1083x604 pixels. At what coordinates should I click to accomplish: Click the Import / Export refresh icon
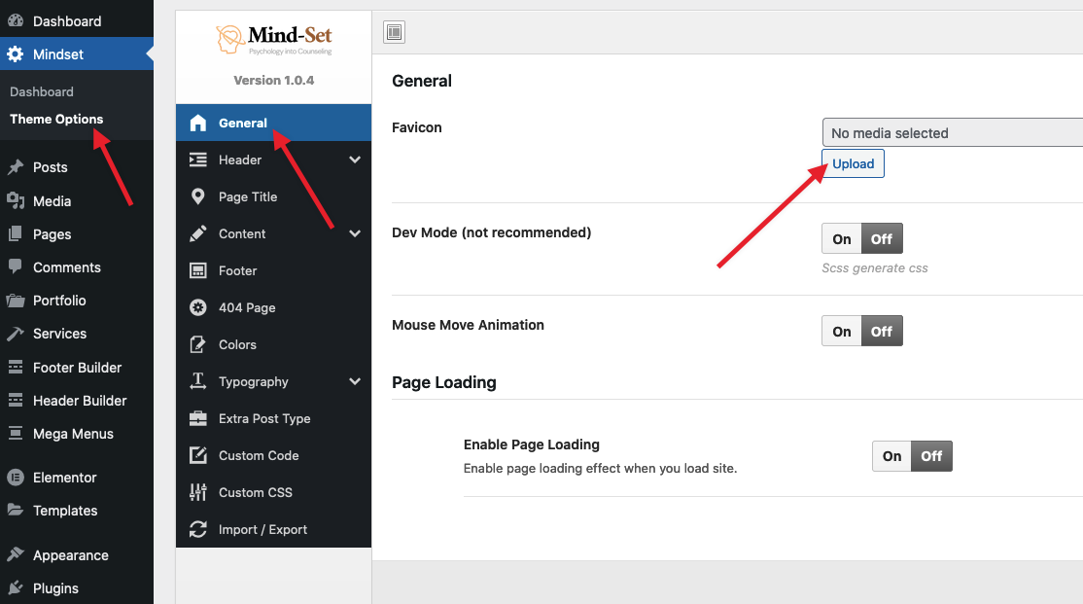pos(198,529)
